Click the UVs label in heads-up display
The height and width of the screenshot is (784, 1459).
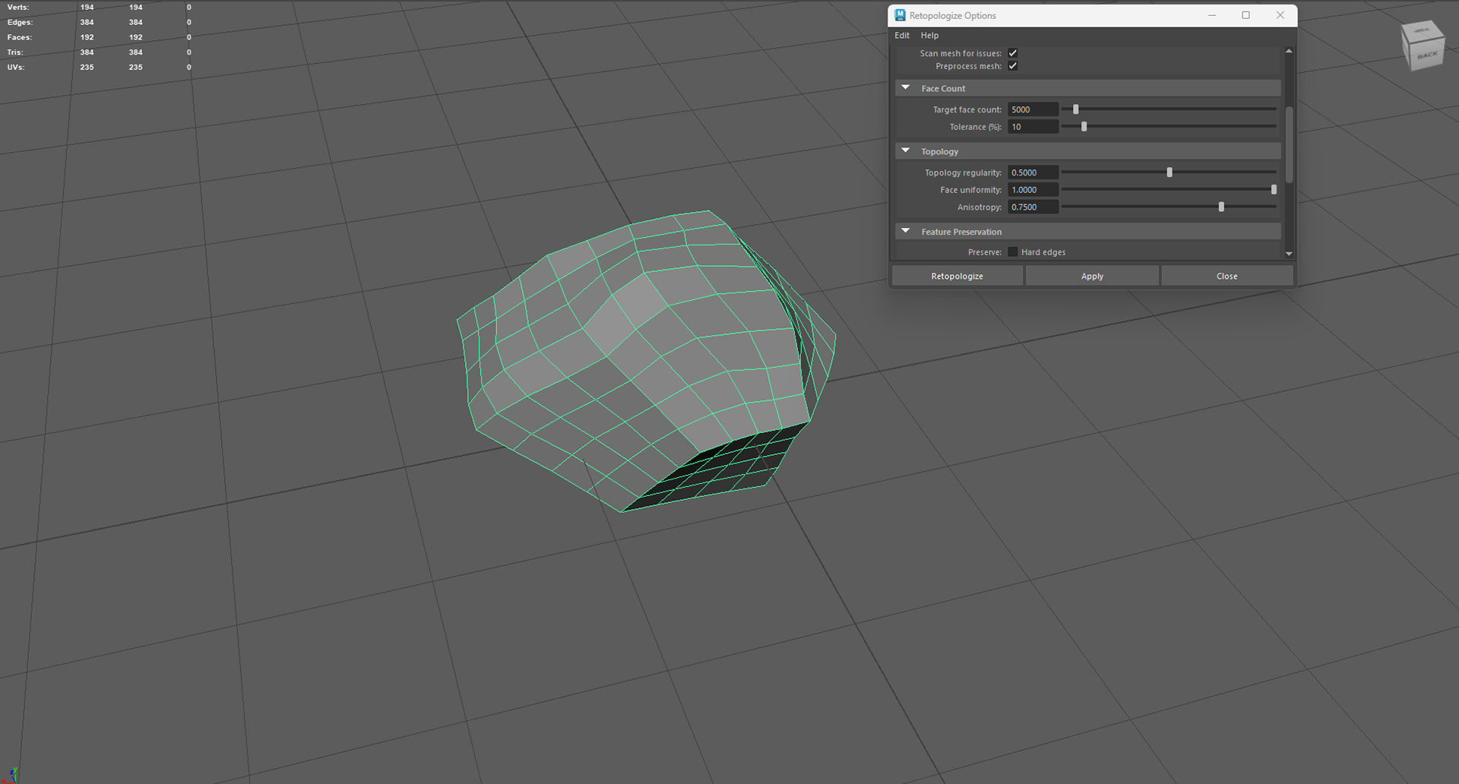16,68
